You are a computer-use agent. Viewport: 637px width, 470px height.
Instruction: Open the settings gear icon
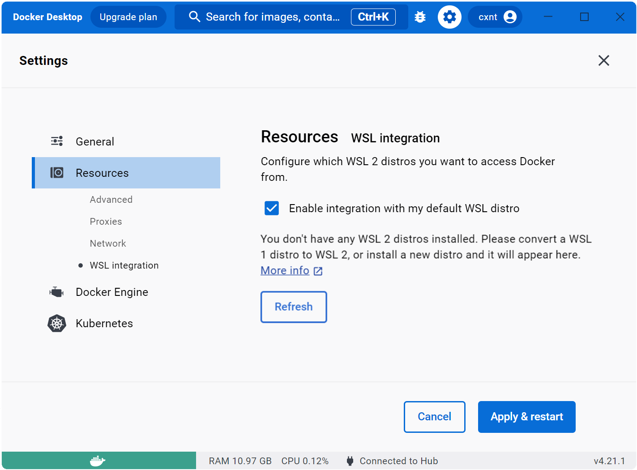(449, 17)
